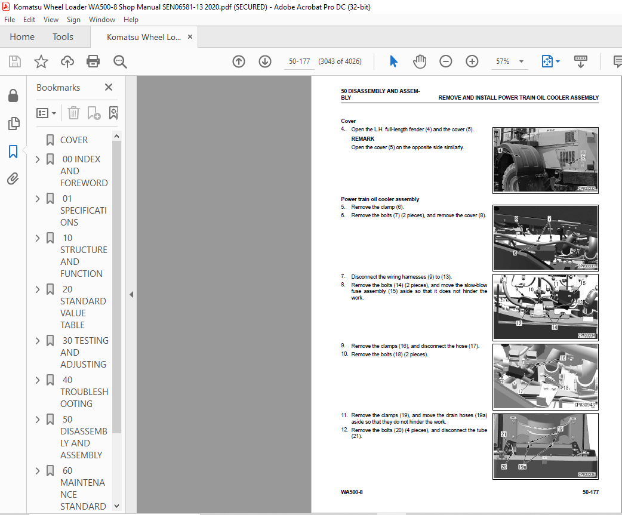Open the 50 DISASSEMBLY AND ASSEMBLY bookmark
Image resolution: width=622 pixels, height=515 pixels.
tap(84, 437)
